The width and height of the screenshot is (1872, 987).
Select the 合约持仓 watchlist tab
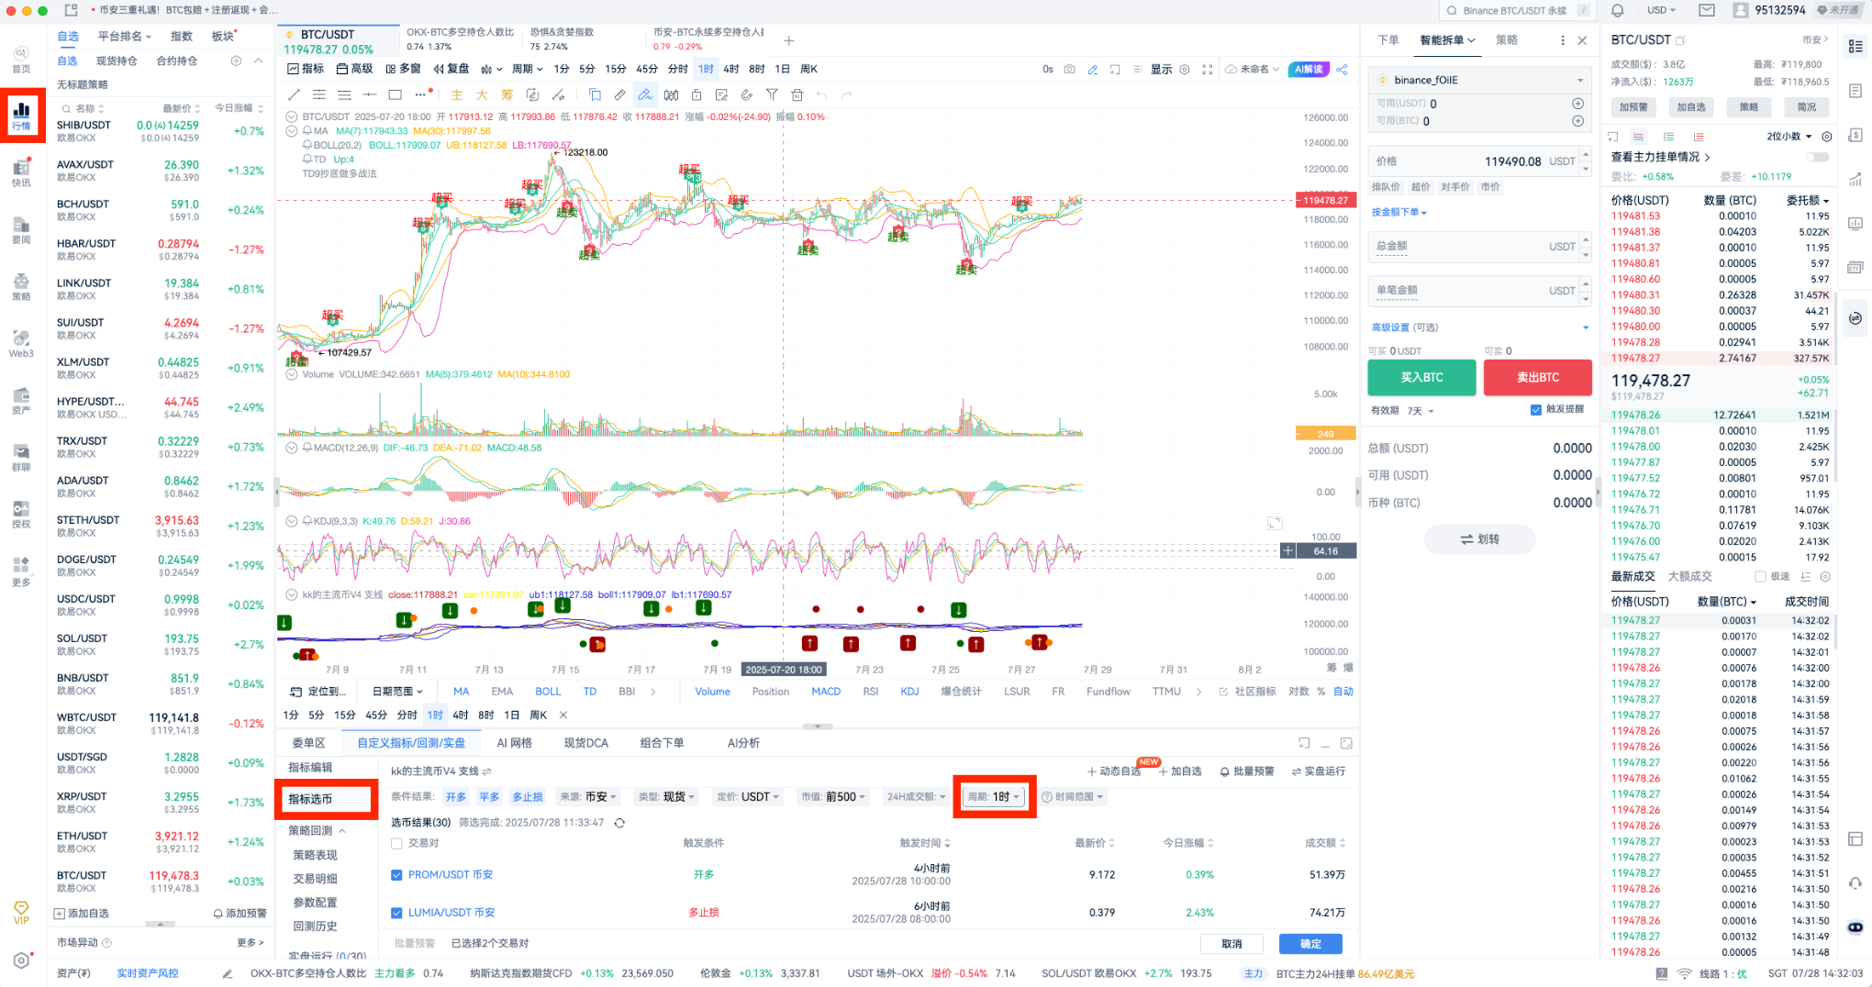point(176,61)
